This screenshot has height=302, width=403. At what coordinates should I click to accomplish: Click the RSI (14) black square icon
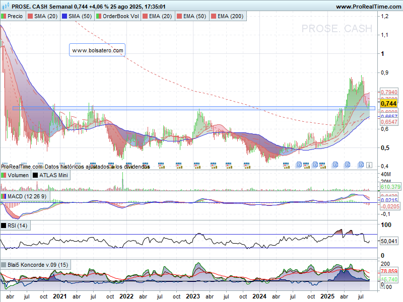click(5, 225)
